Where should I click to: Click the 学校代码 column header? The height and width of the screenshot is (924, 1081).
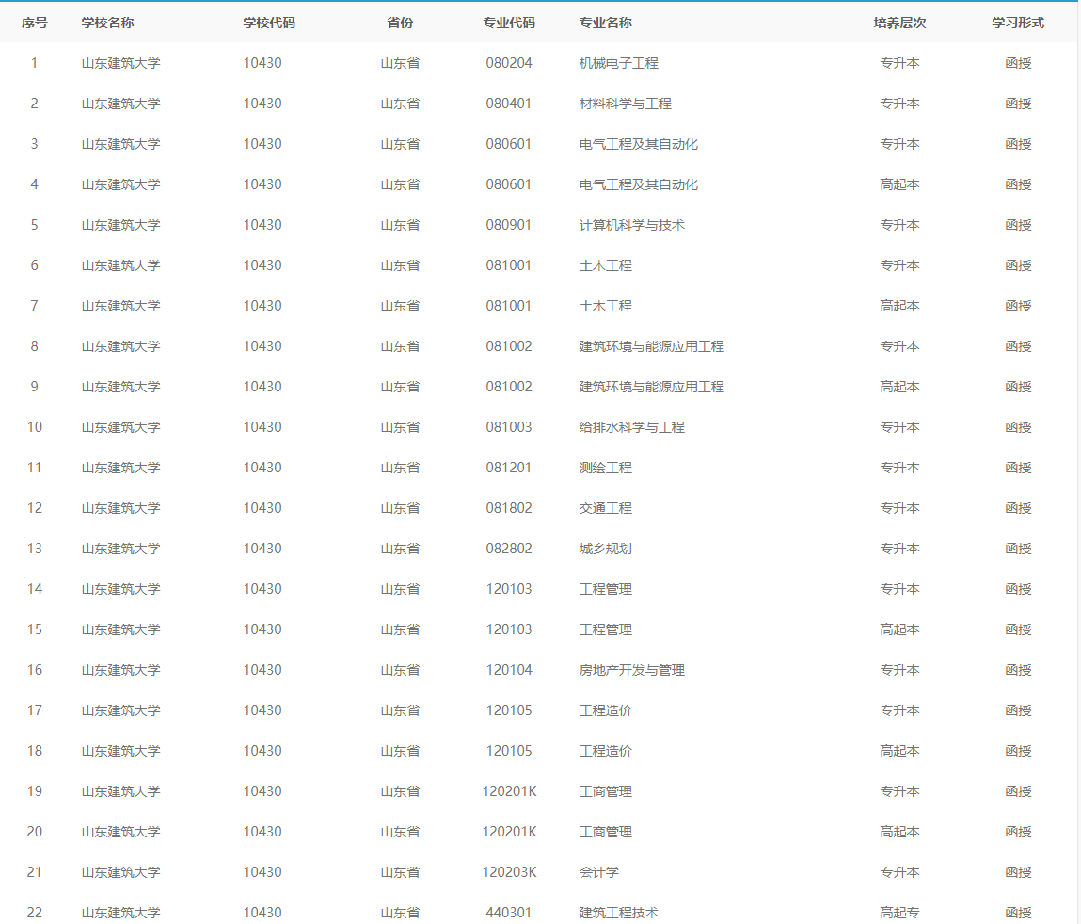tap(269, 23)
